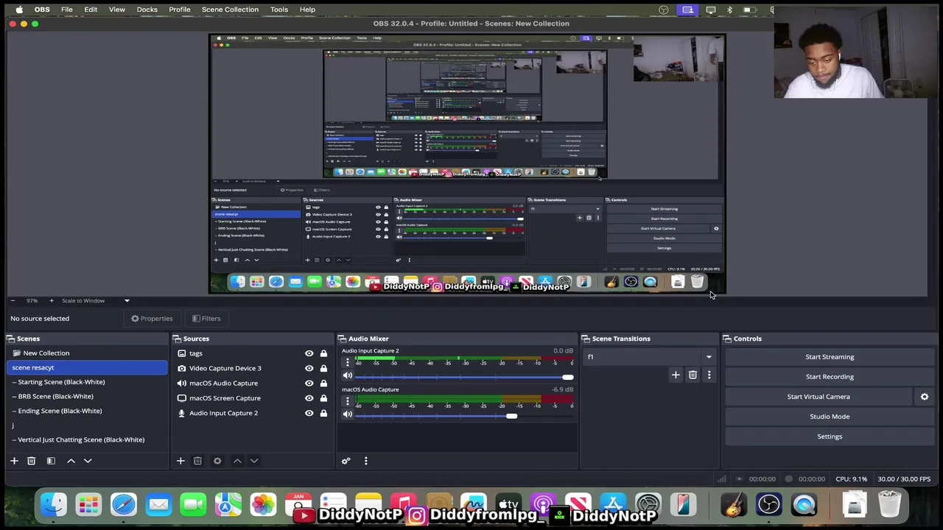The image size is (943, 530).
Task: Open the File menu
Action: tap(66, 10)
